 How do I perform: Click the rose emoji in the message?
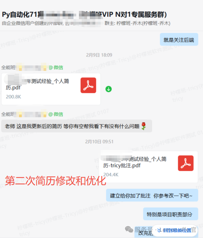click(x=143, y=126)
